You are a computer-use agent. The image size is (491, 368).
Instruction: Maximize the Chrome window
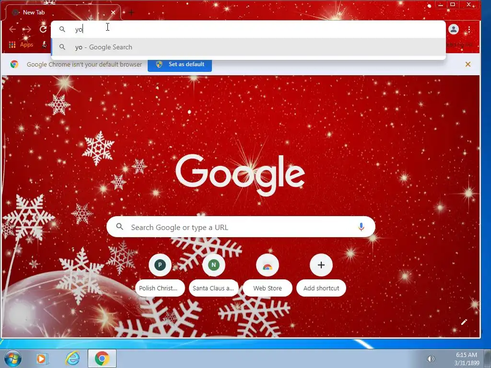pyautogui.click(x=453, y=5)
